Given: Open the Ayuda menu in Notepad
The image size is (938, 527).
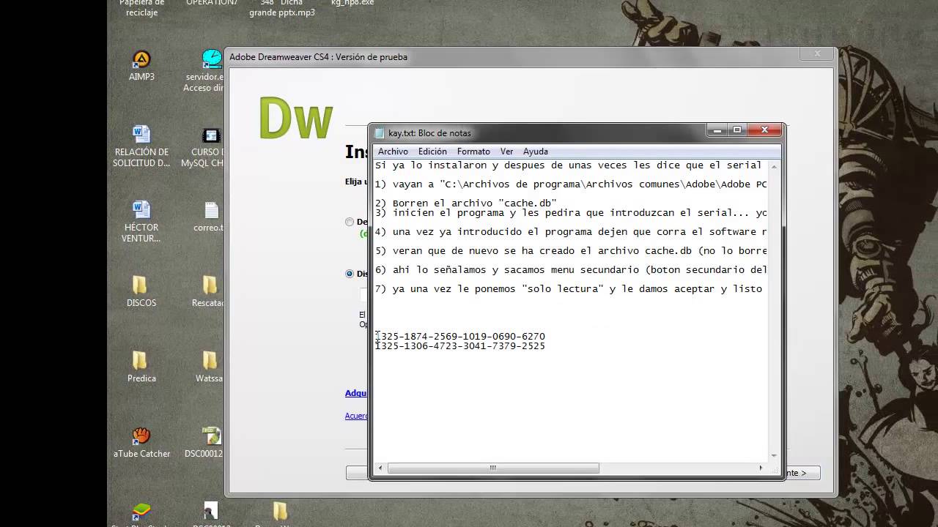Looking at the screenshot, I should coord(536,152).
